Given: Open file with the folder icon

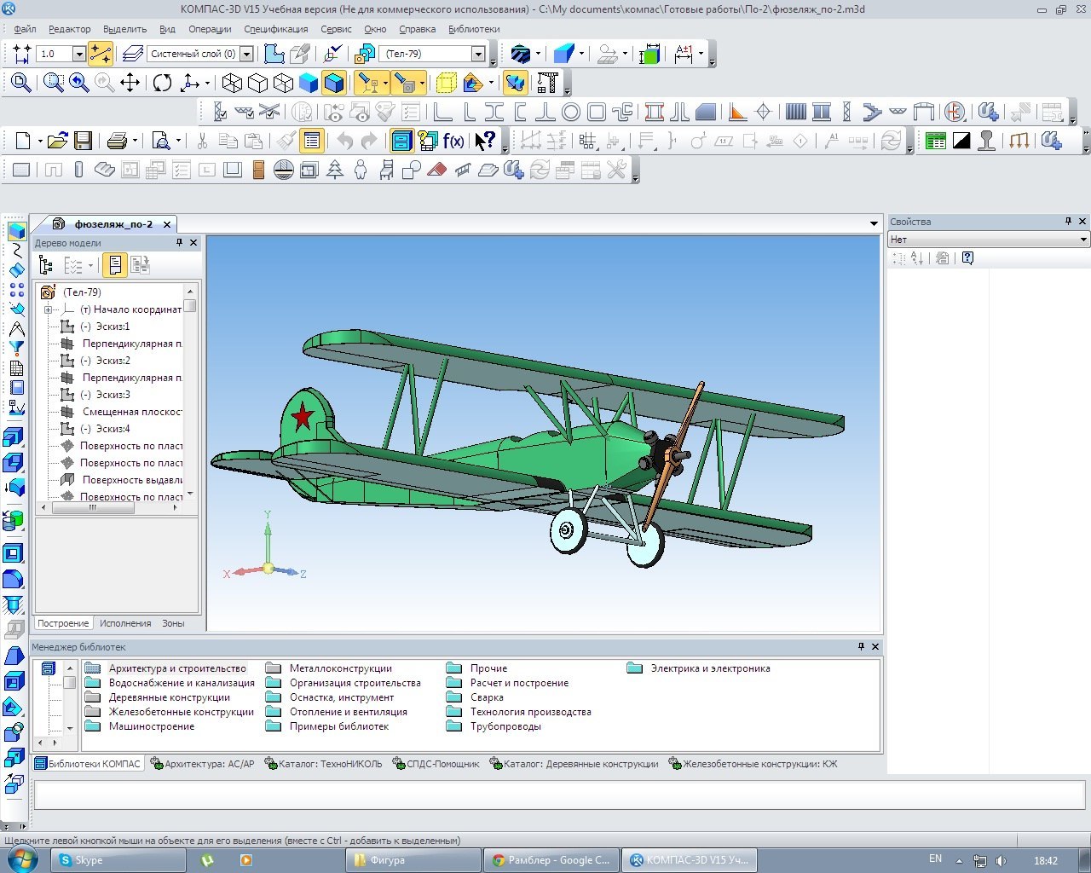Looking at the screenshot, I should click(x=56, y=141).
